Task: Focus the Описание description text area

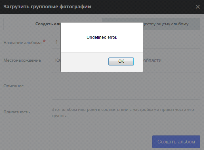Action: pyautogui.click(x=126, y=86)
